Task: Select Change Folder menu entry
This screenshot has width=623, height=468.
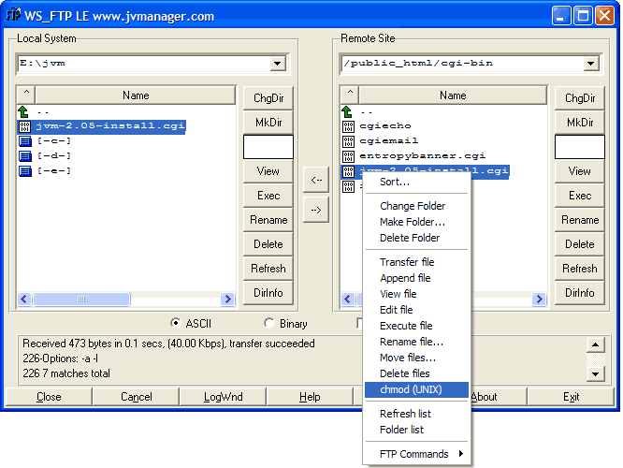Action: (x=416, y=206)
